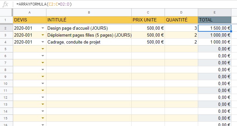This screenshot has width=237, height=126.
Task: Open the DEVIS dropdown in row 3
Action: point(43,35)
